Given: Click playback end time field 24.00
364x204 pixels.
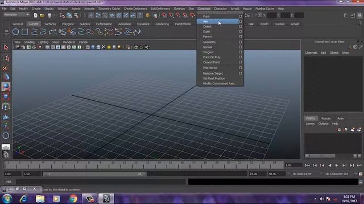Looking at the screenshot, I should 258,174.
